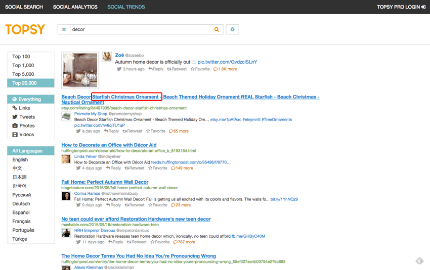Click the Topsy Pro Login arrow icon
Viewport: 430px width, 270px height.
(x=423, y=7)
